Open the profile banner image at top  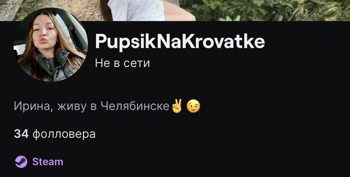(x=175, y=11)
